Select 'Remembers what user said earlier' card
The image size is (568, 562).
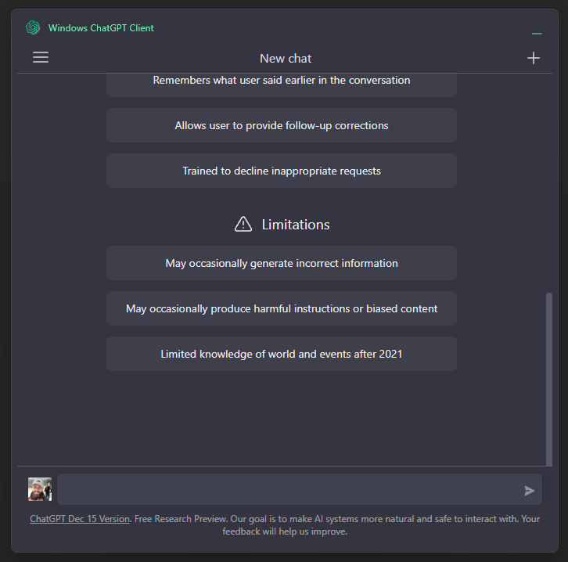(282, 85)
